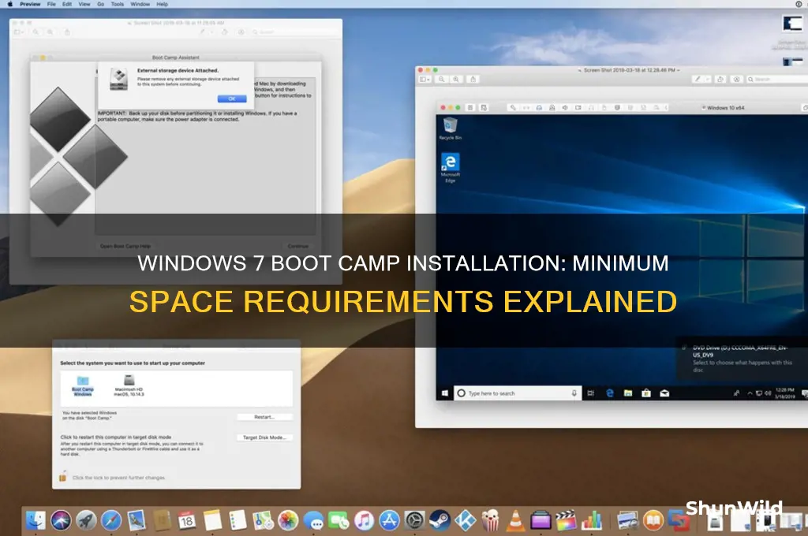
Task: Open iTunes music icon in Dock
Action: [364, 520]
